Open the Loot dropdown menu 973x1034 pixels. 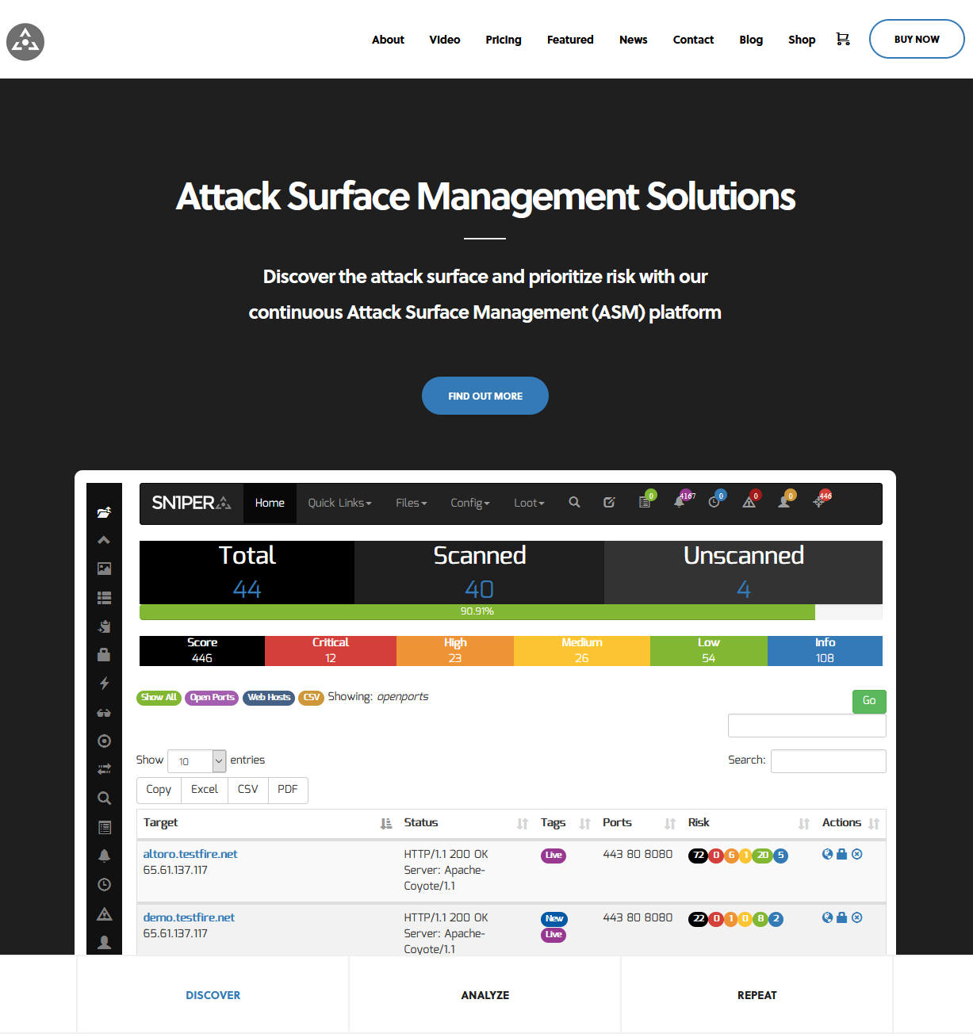click(529, 503)
